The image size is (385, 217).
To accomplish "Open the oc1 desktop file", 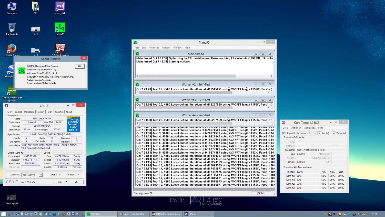I will (x=36, y=30).
